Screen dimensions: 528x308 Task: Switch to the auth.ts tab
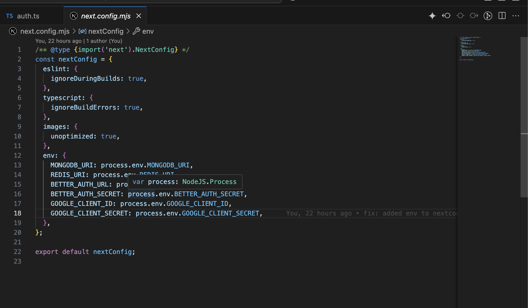(28, 16)
